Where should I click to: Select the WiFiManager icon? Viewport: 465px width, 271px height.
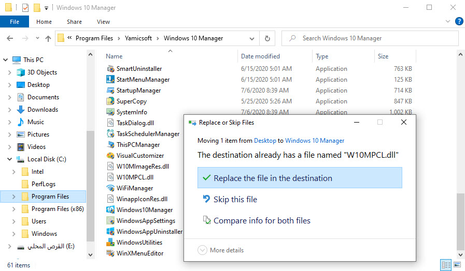(110, 188)
